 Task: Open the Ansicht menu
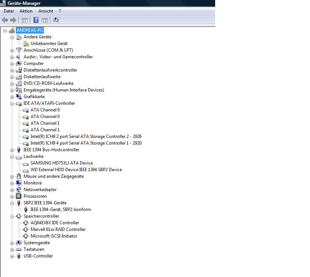click(x=46, y=11)
